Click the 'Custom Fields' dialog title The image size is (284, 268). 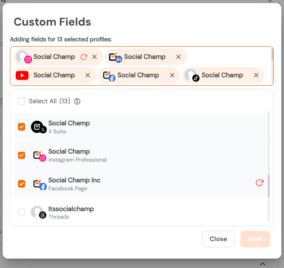(x=52, y=22)
